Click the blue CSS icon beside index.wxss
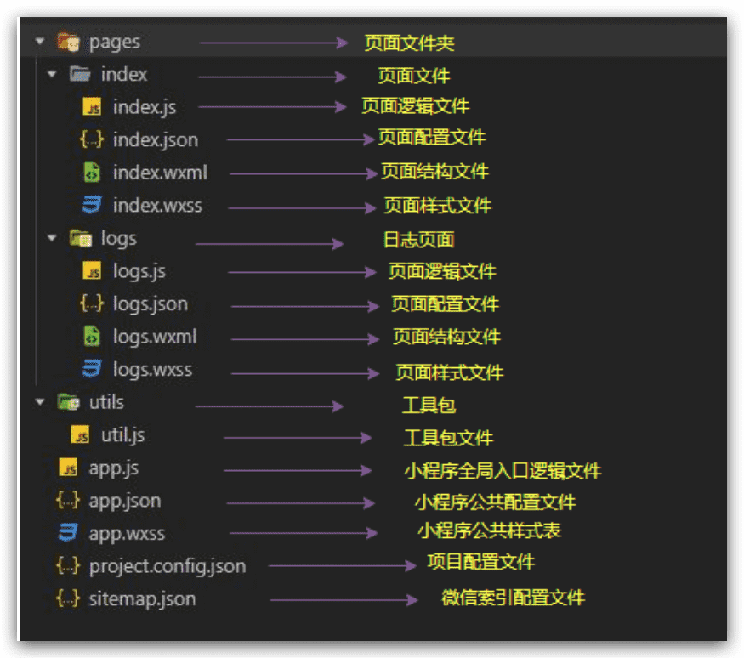The width and height of the screenshot is (744, 658). coord(92,205)
